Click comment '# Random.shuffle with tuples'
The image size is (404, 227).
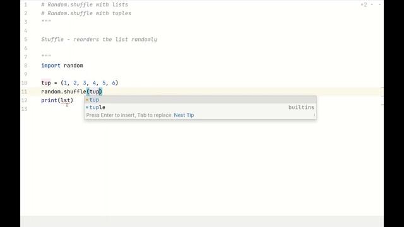86,13
